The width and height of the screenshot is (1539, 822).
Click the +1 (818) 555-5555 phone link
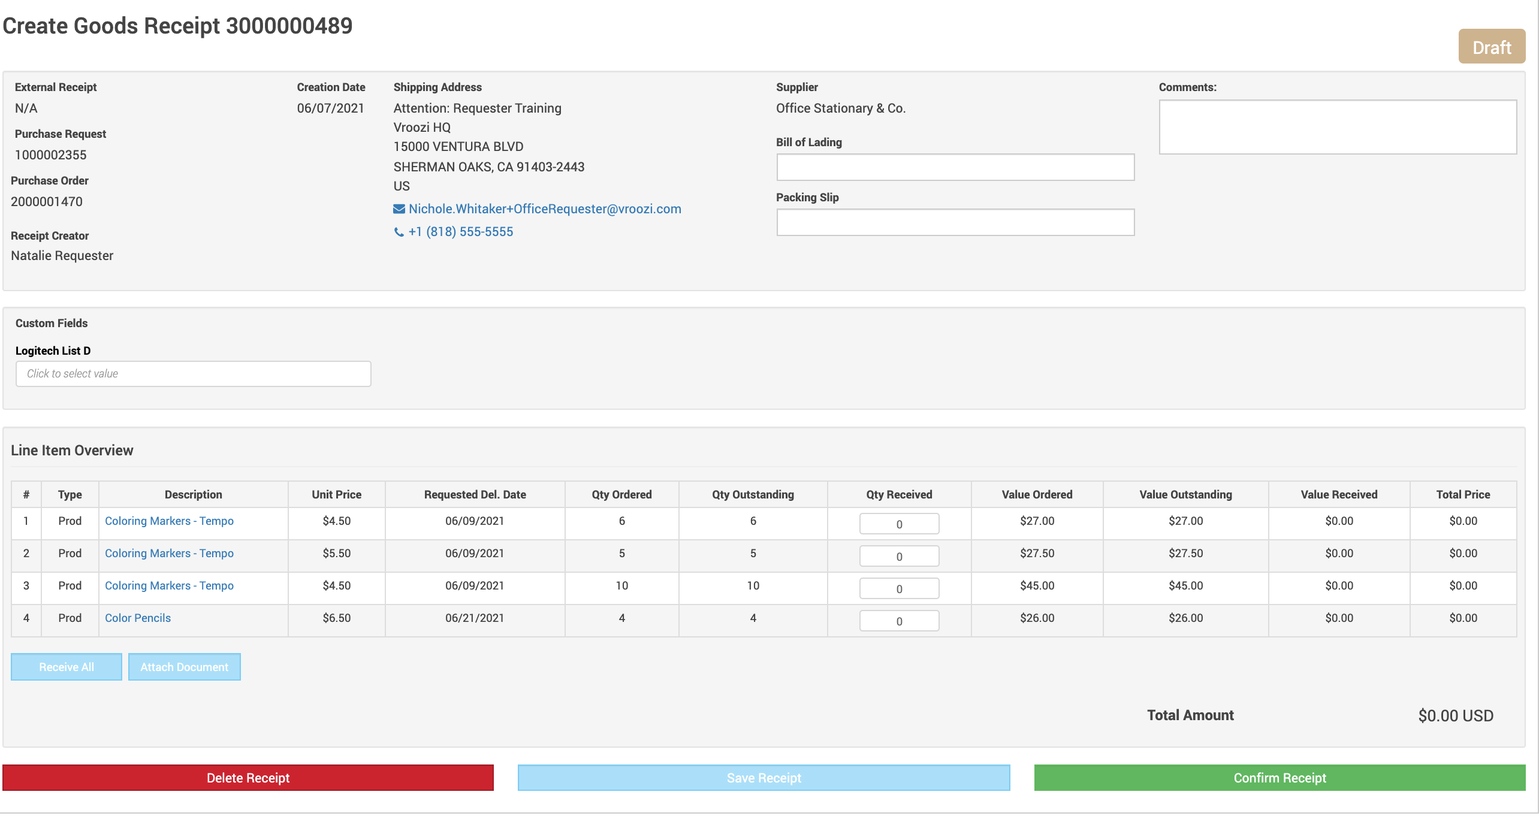[460, 232]
